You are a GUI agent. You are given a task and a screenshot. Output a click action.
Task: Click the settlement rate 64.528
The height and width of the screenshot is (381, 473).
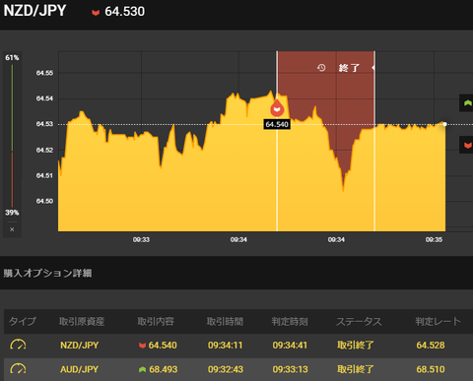(431, 346)
